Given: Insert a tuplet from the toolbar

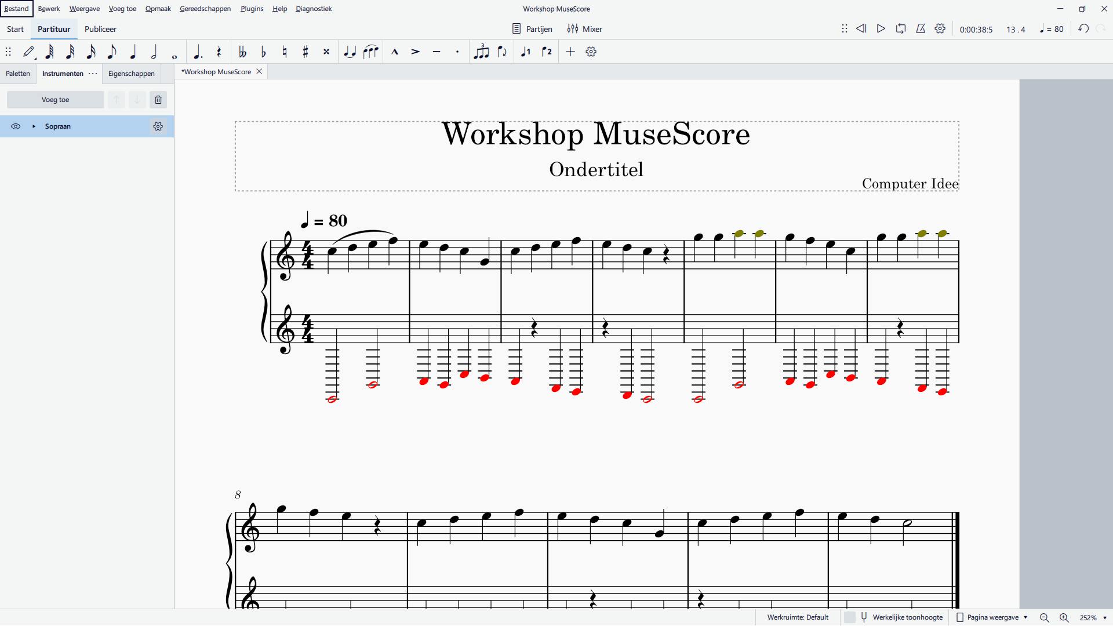Looking at the screenshot, I should pos(481,52).
